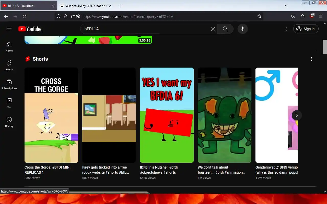327x204 pixels.
Task: Open the Firefox application menu
Action: 321,16
